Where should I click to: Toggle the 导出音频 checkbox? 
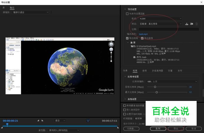(x=142, y=38)
